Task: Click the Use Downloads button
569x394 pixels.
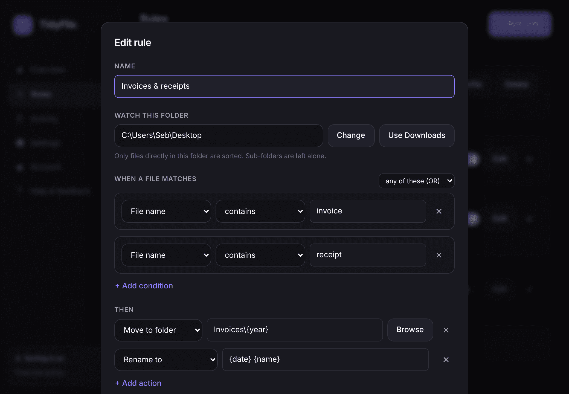Action: [x=417, y=135]
